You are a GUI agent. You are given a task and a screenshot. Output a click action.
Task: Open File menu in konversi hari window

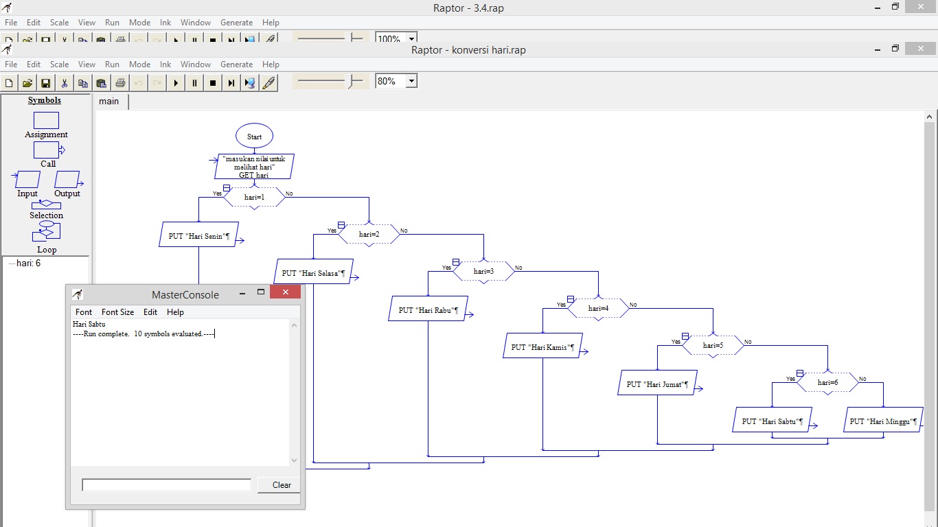tap(11, 65)
